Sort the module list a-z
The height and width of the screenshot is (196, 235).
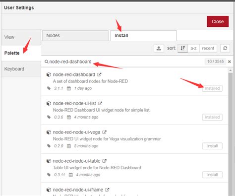193,48
